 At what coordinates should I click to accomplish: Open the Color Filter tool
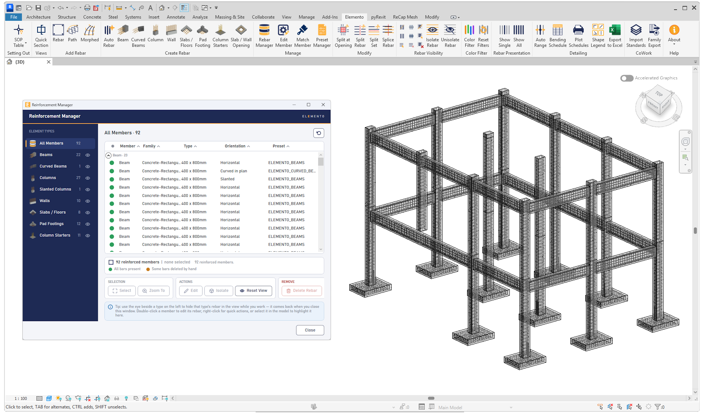[x=469, y=36]
